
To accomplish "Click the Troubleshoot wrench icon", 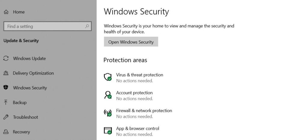I will [x=6, y=117].
